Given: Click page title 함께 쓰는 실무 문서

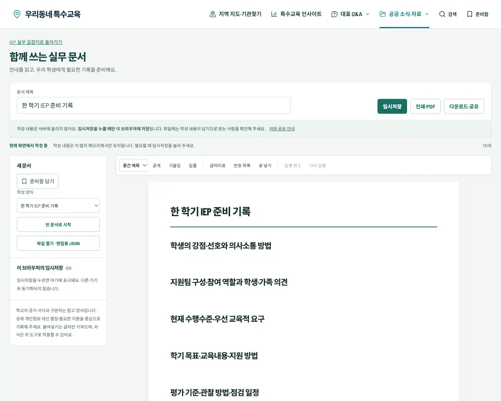Looking at the screenshot, I should point(48,57).
